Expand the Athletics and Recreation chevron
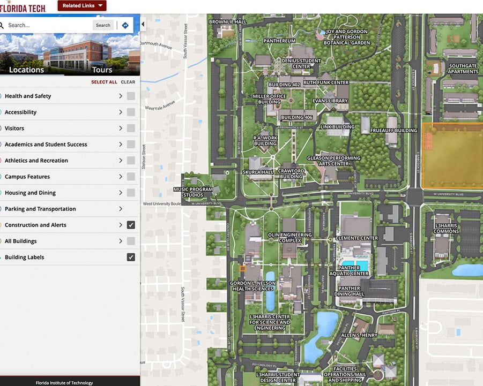The image size is (483, 386). (121, 160)
